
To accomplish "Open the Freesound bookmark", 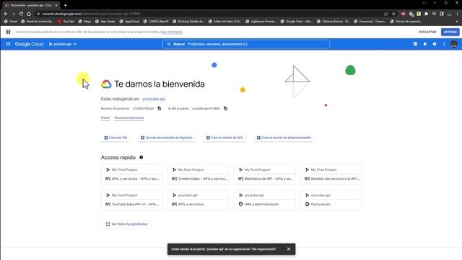I will click(370, 22).
